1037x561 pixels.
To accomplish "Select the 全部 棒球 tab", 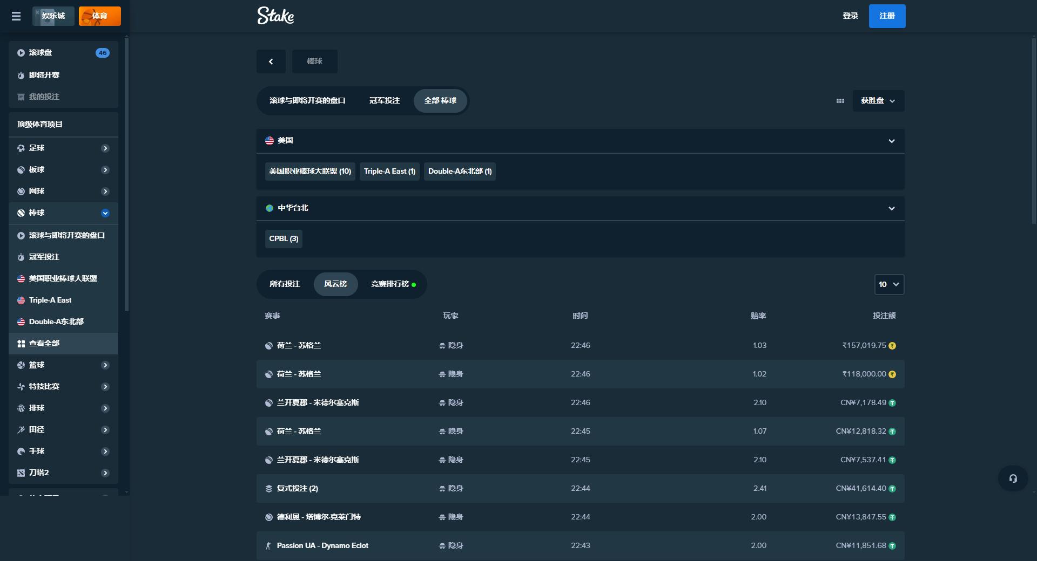I will [x=440, y=101].
